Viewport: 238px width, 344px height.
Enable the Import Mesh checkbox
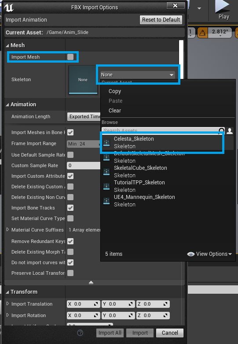point(70,57)
